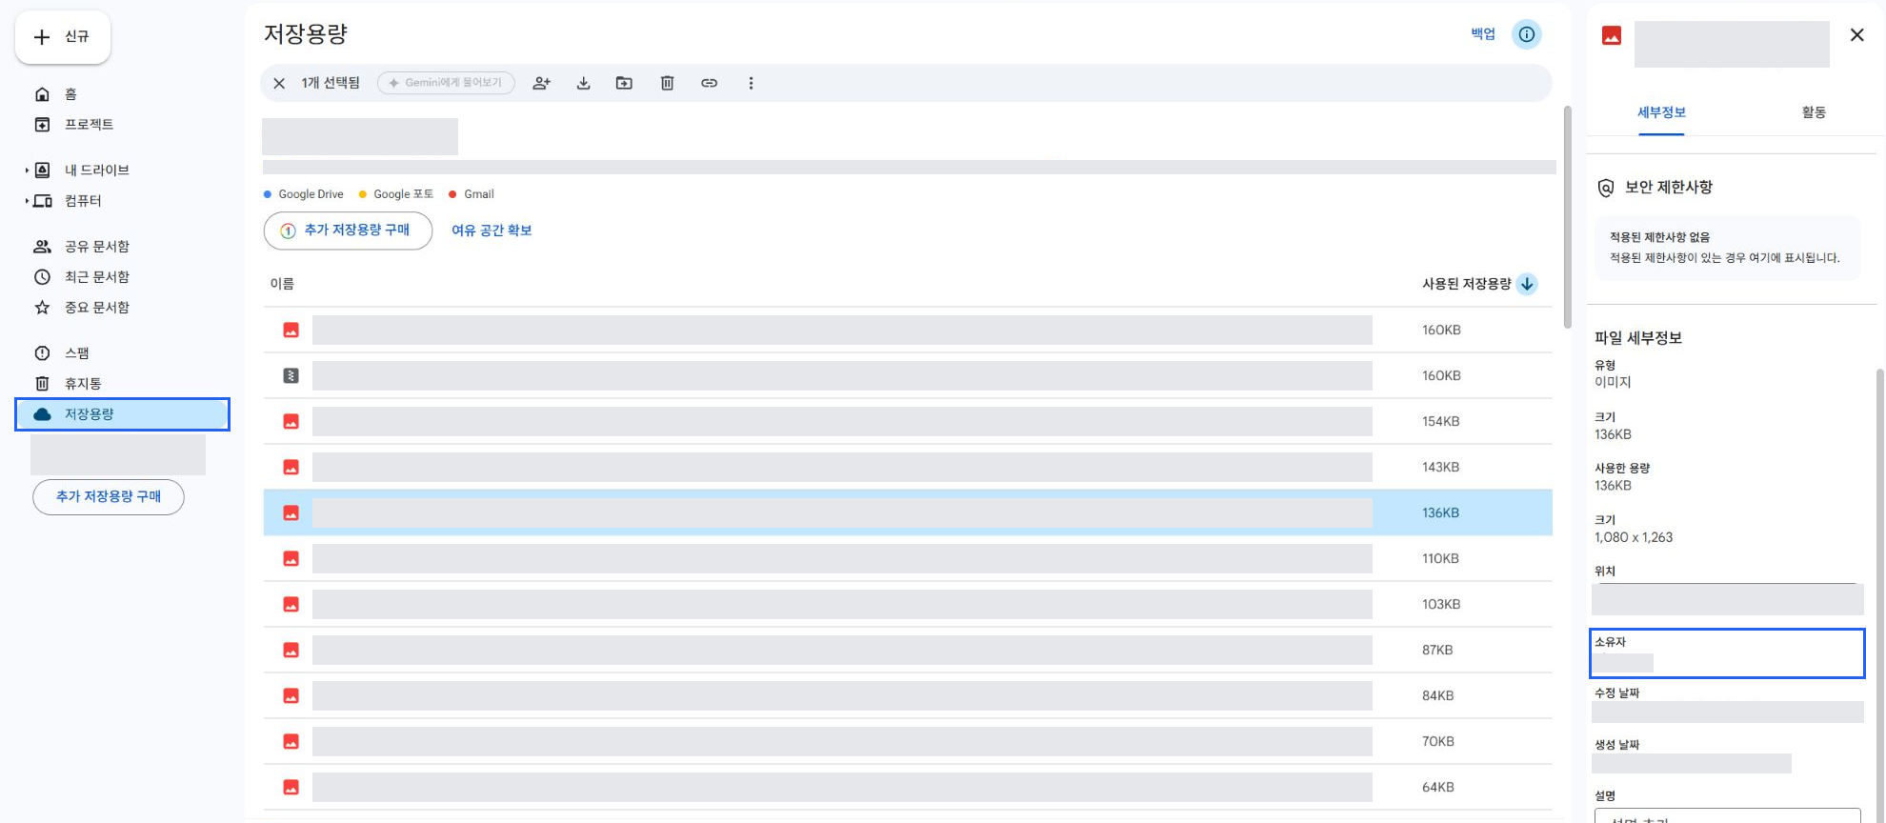Click the archive file icon in 160KB row
Viewport: 1886px width, 823px height.
(x=291, y=375)
